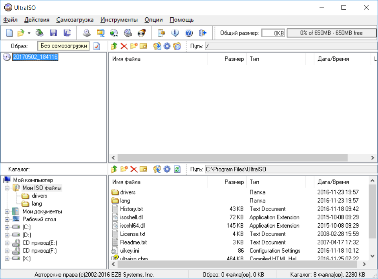378x279 pixels.
Task: Expand the Мои документы tree node
Action: (7, 212)
